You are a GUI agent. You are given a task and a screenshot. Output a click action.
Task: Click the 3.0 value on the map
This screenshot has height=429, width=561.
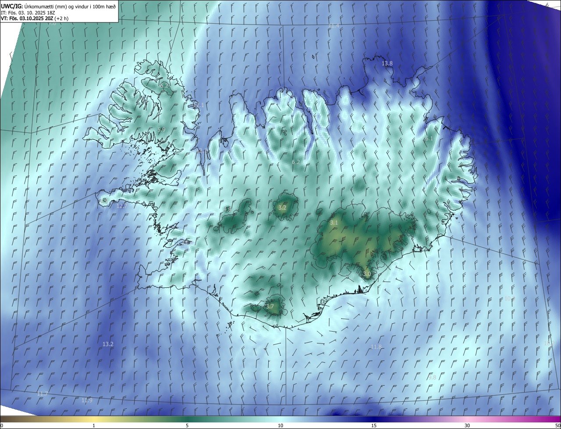click(x=367, y=274)
